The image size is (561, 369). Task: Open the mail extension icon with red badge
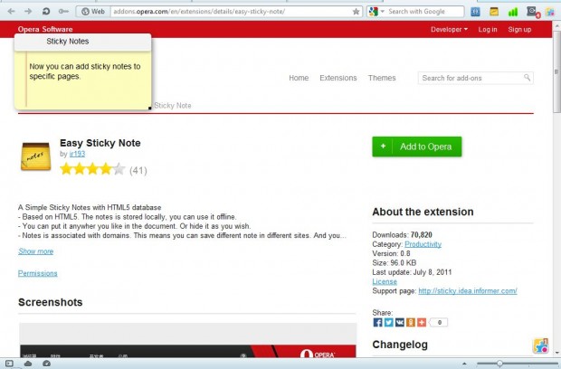click(533, 12)
